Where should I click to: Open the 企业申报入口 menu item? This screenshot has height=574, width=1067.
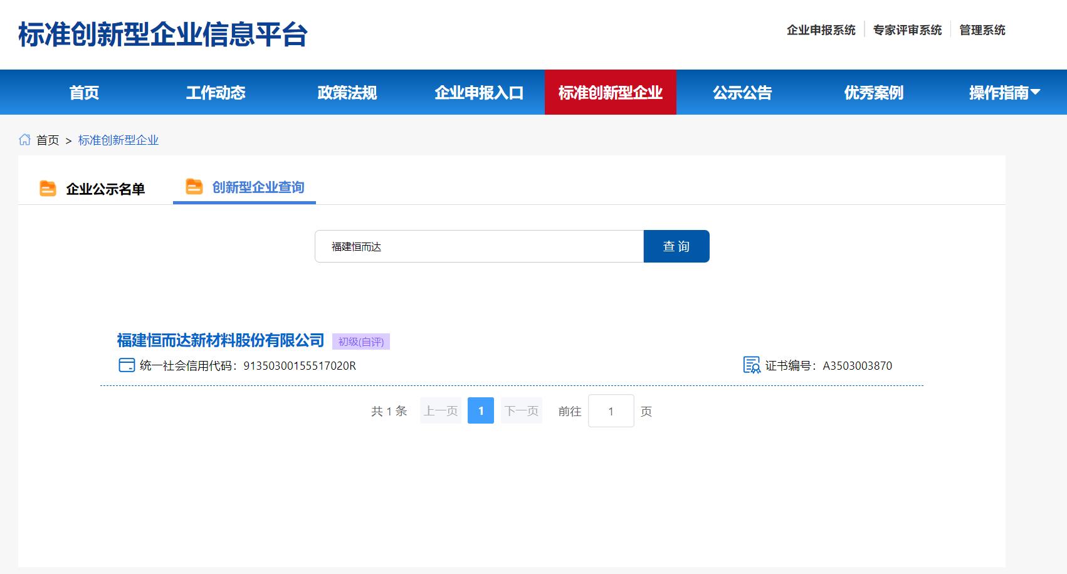[479, 93]
